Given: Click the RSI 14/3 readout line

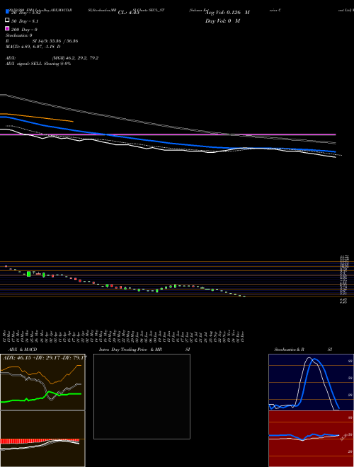Looking at the screenshot, I should pyautogui.click(x=42, y=41).
